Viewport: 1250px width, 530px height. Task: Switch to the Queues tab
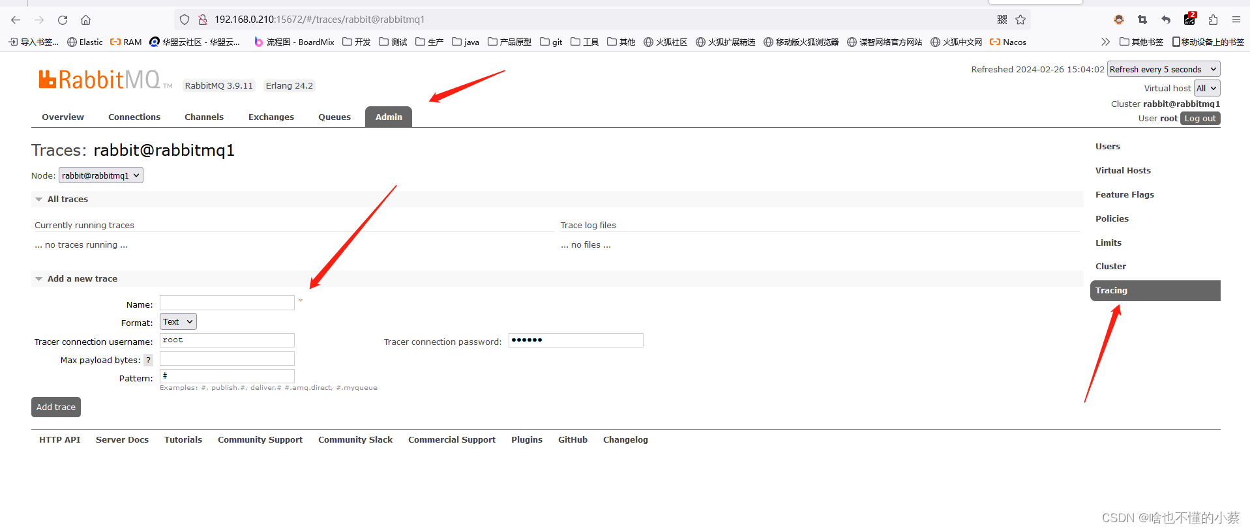pos(335,117)
